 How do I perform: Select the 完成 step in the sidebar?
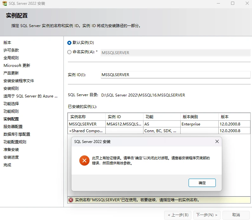pos(7,165)
